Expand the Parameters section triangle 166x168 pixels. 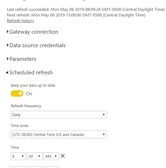[7, 59]
